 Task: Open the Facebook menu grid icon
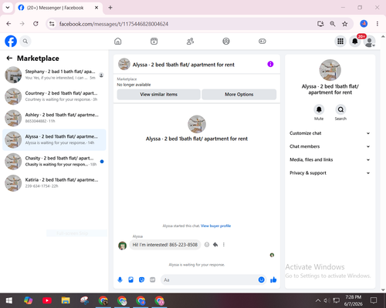pos(340,41)
